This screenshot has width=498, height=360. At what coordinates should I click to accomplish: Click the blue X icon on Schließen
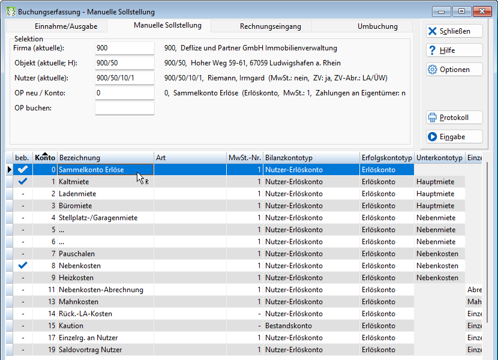432,31
